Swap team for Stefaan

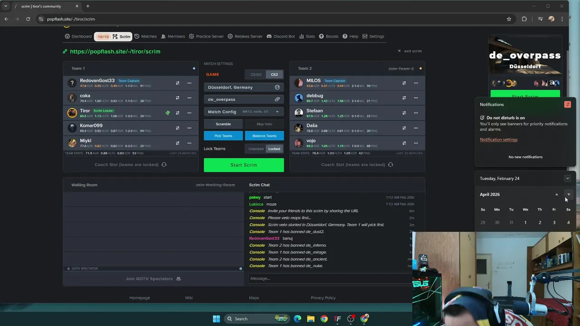point(404,113)
